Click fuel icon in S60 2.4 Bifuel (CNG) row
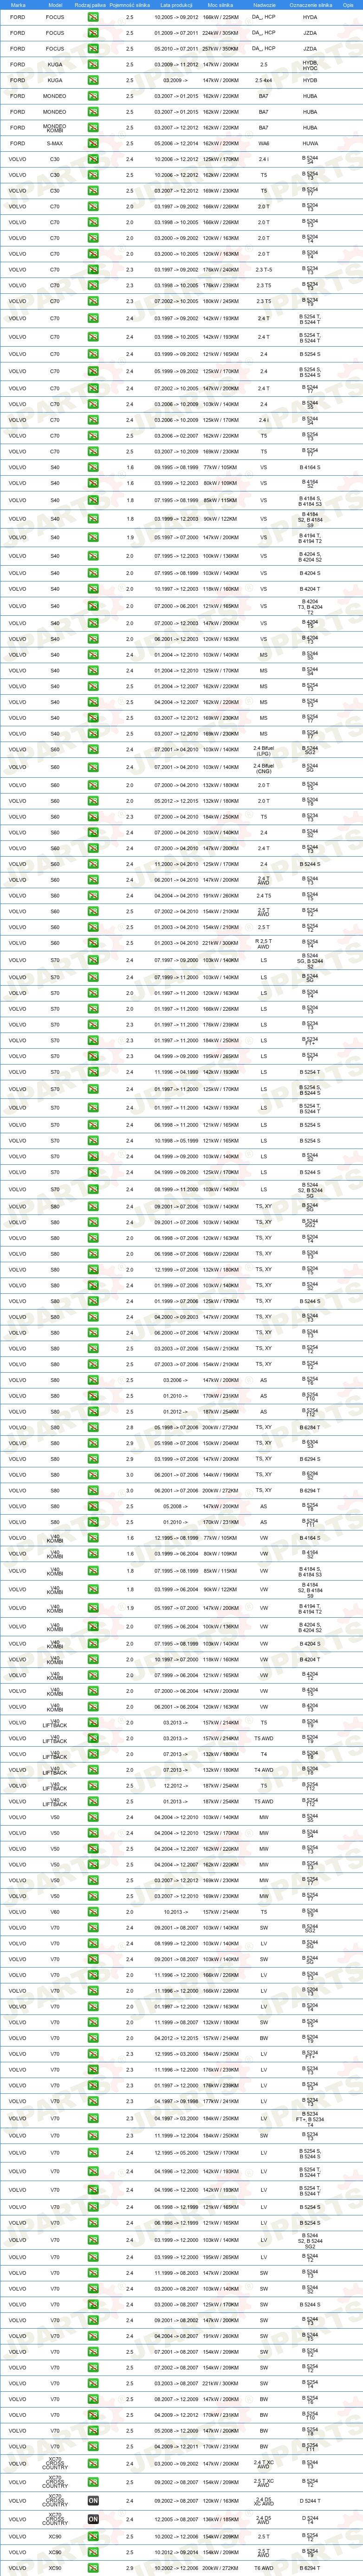The height and width of the screenshot is (2576, 363). click(x=93, y=768)
